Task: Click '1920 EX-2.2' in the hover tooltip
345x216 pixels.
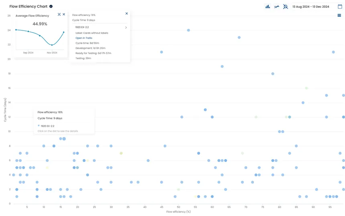Action: coord(47,126)
